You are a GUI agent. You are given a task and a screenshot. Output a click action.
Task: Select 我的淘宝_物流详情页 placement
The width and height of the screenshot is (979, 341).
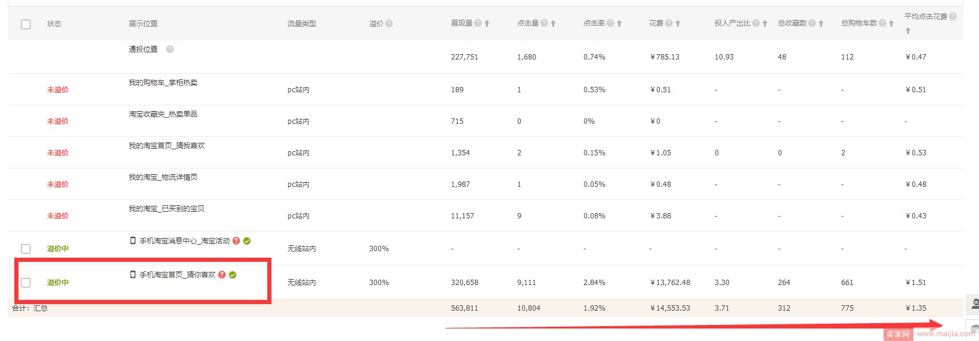(163, 177)
